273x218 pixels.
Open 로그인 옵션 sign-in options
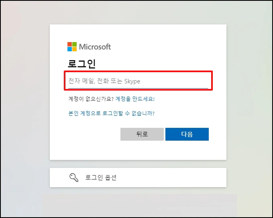(138, 178)
